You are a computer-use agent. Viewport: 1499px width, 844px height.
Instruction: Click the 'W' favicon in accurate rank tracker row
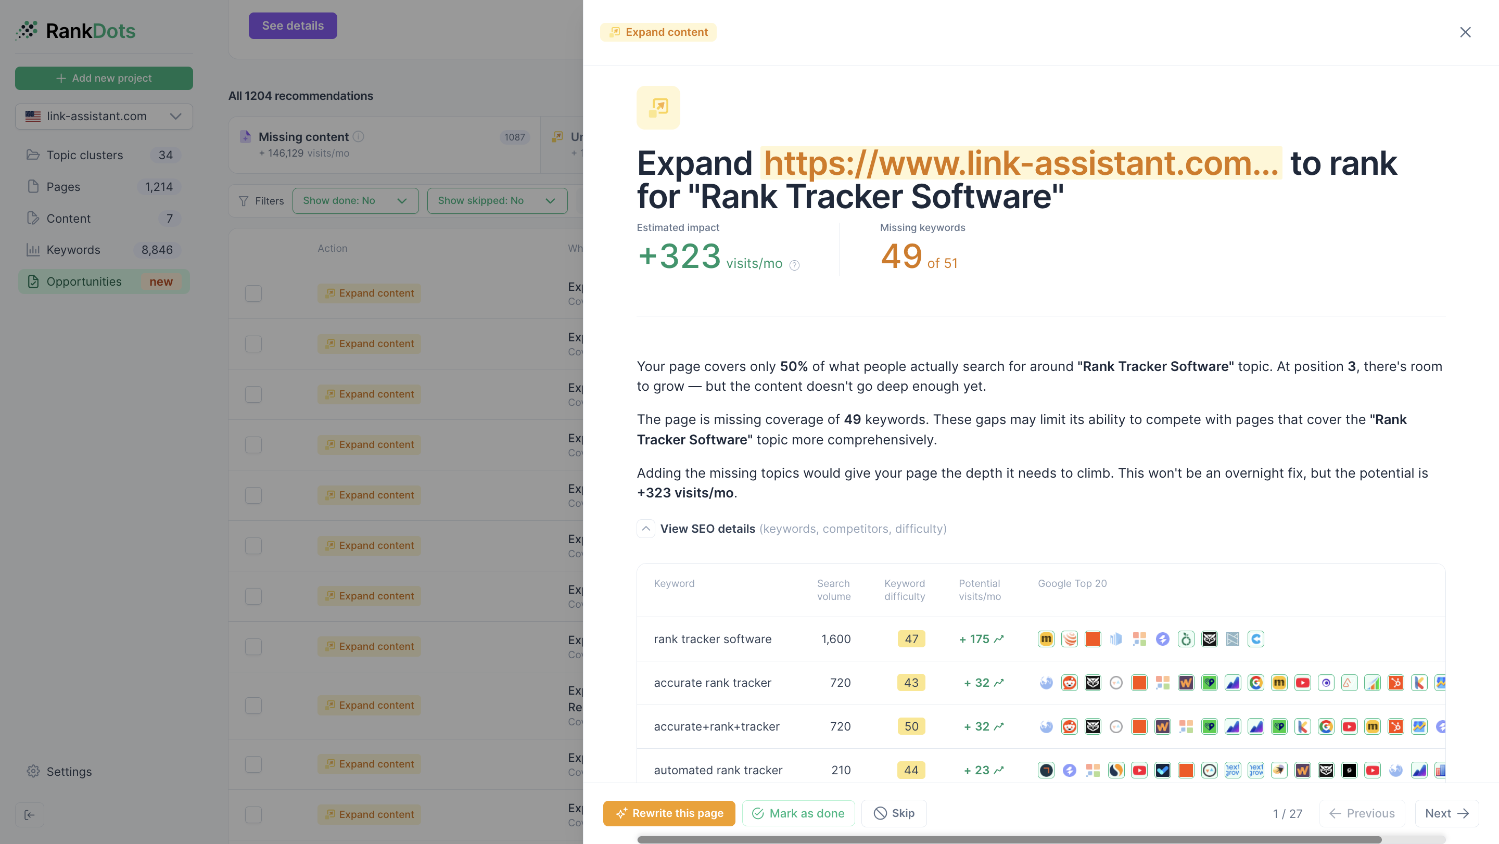point(1185,683)
